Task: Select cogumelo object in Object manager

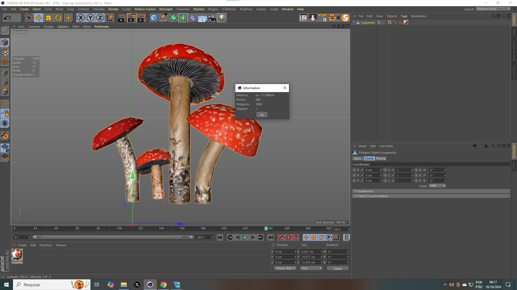Action: (x=368, y=23)
